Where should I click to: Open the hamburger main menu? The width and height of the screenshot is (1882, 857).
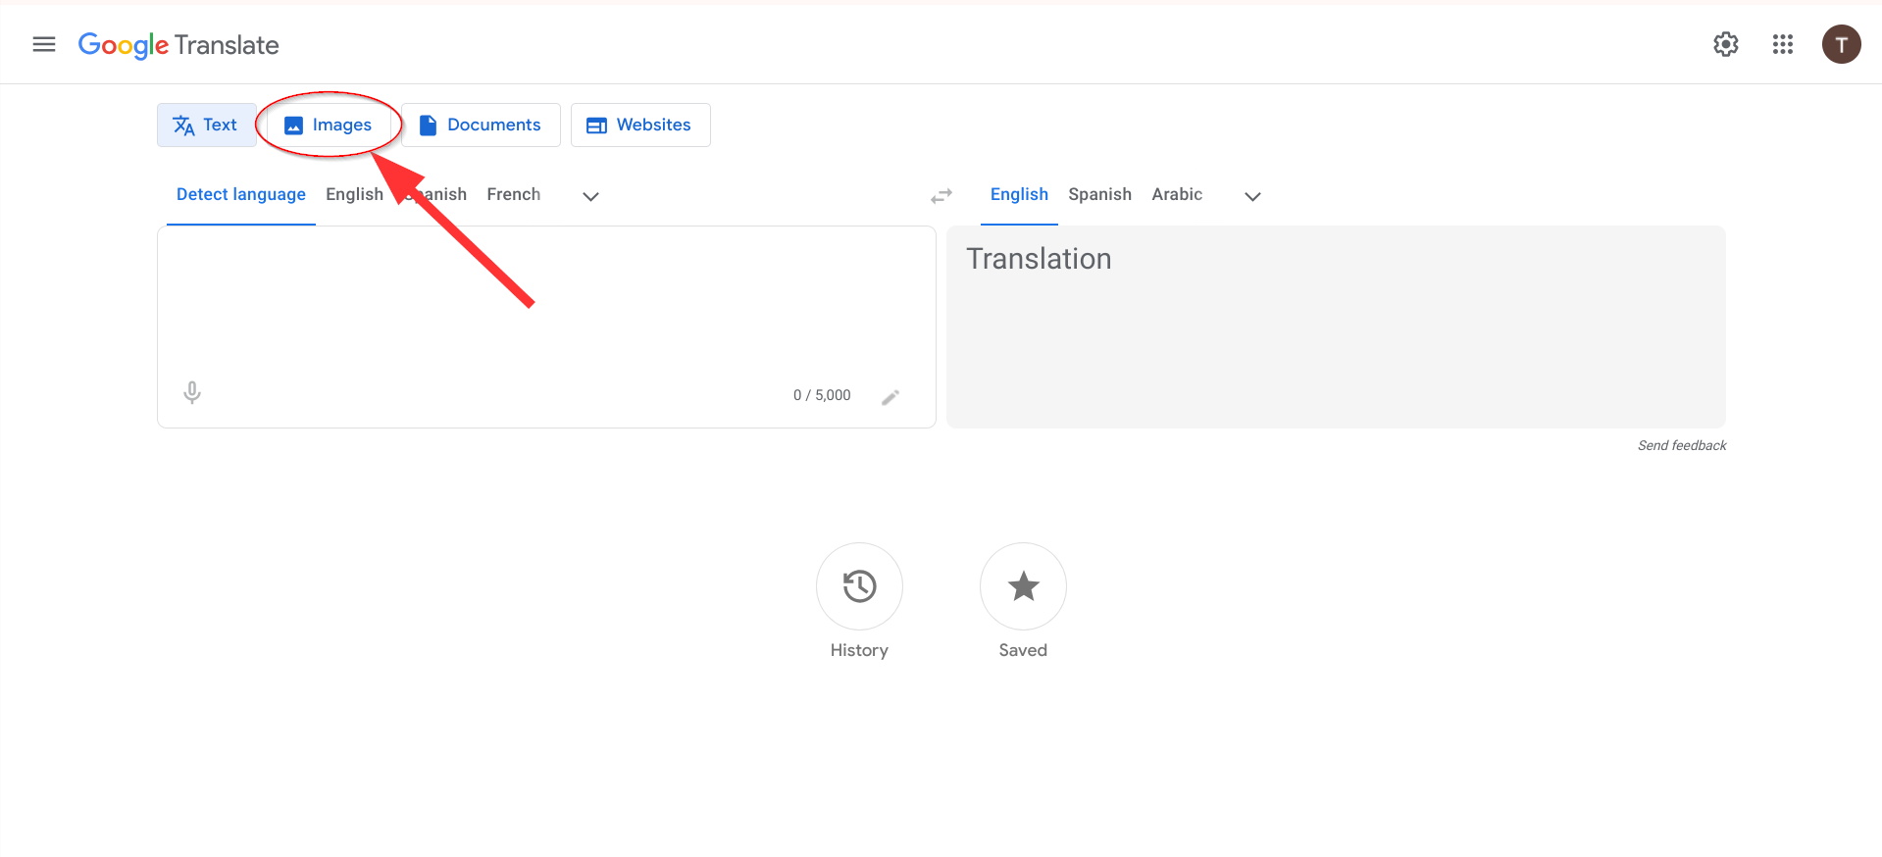44,44
